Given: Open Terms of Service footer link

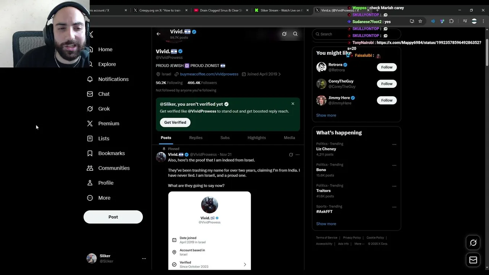Looking at the screenshot, I should pos(327,238).
